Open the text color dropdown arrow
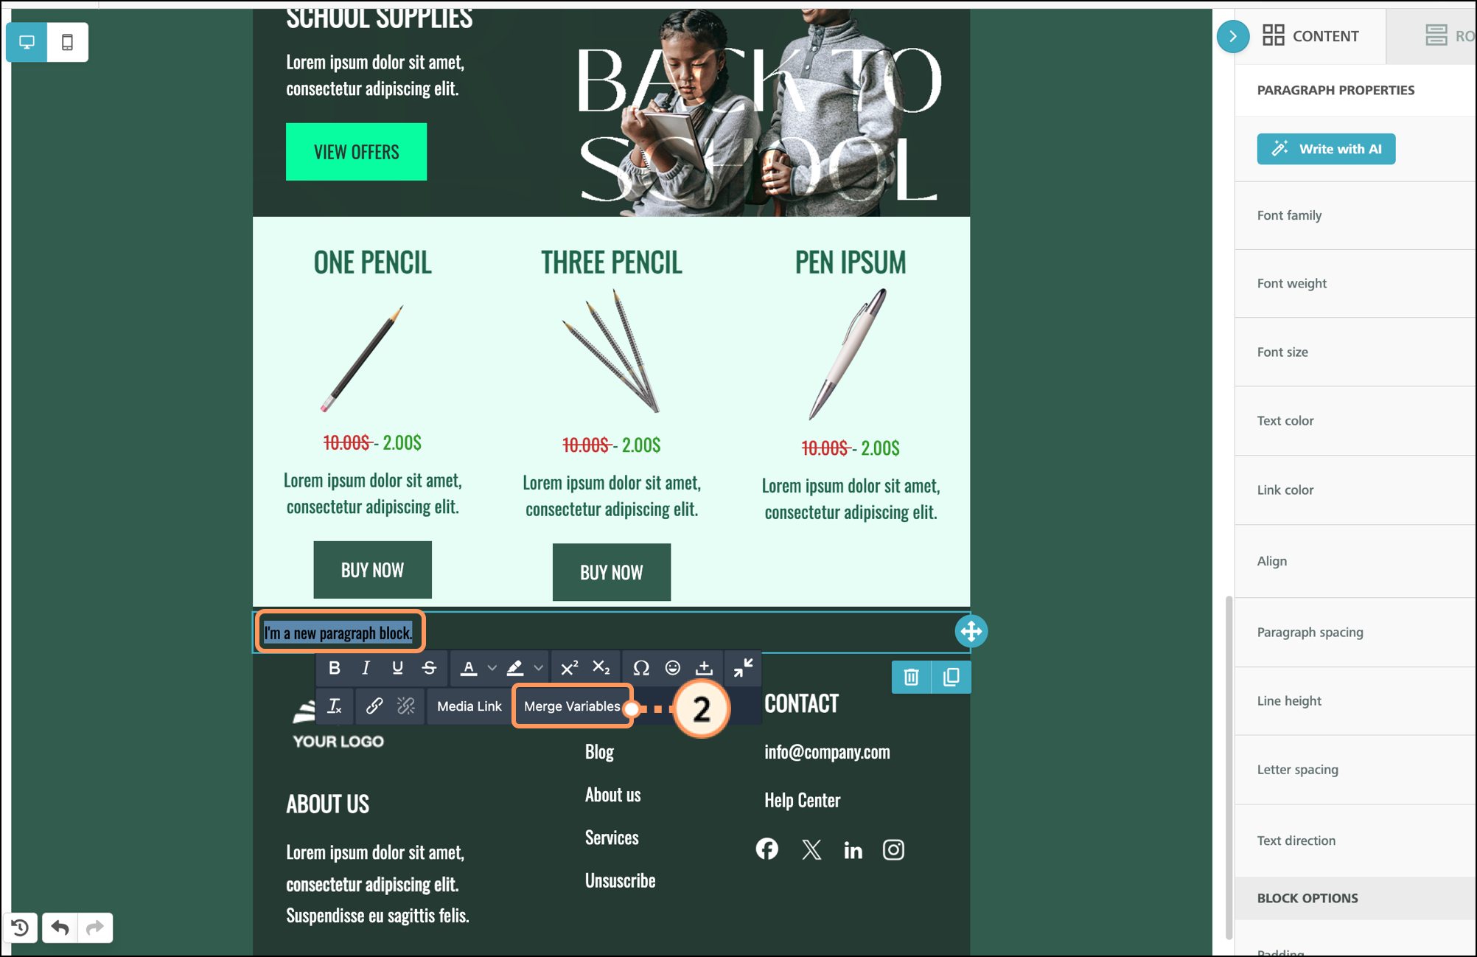Image resolution: width=1477 pixels, height=957 pixels. tap(492, 668)
